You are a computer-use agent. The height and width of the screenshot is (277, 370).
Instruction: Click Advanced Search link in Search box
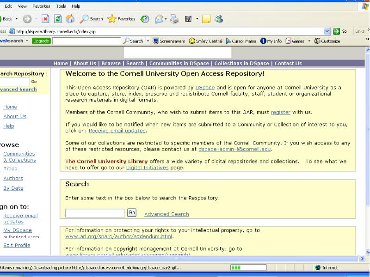click(166, 214)
